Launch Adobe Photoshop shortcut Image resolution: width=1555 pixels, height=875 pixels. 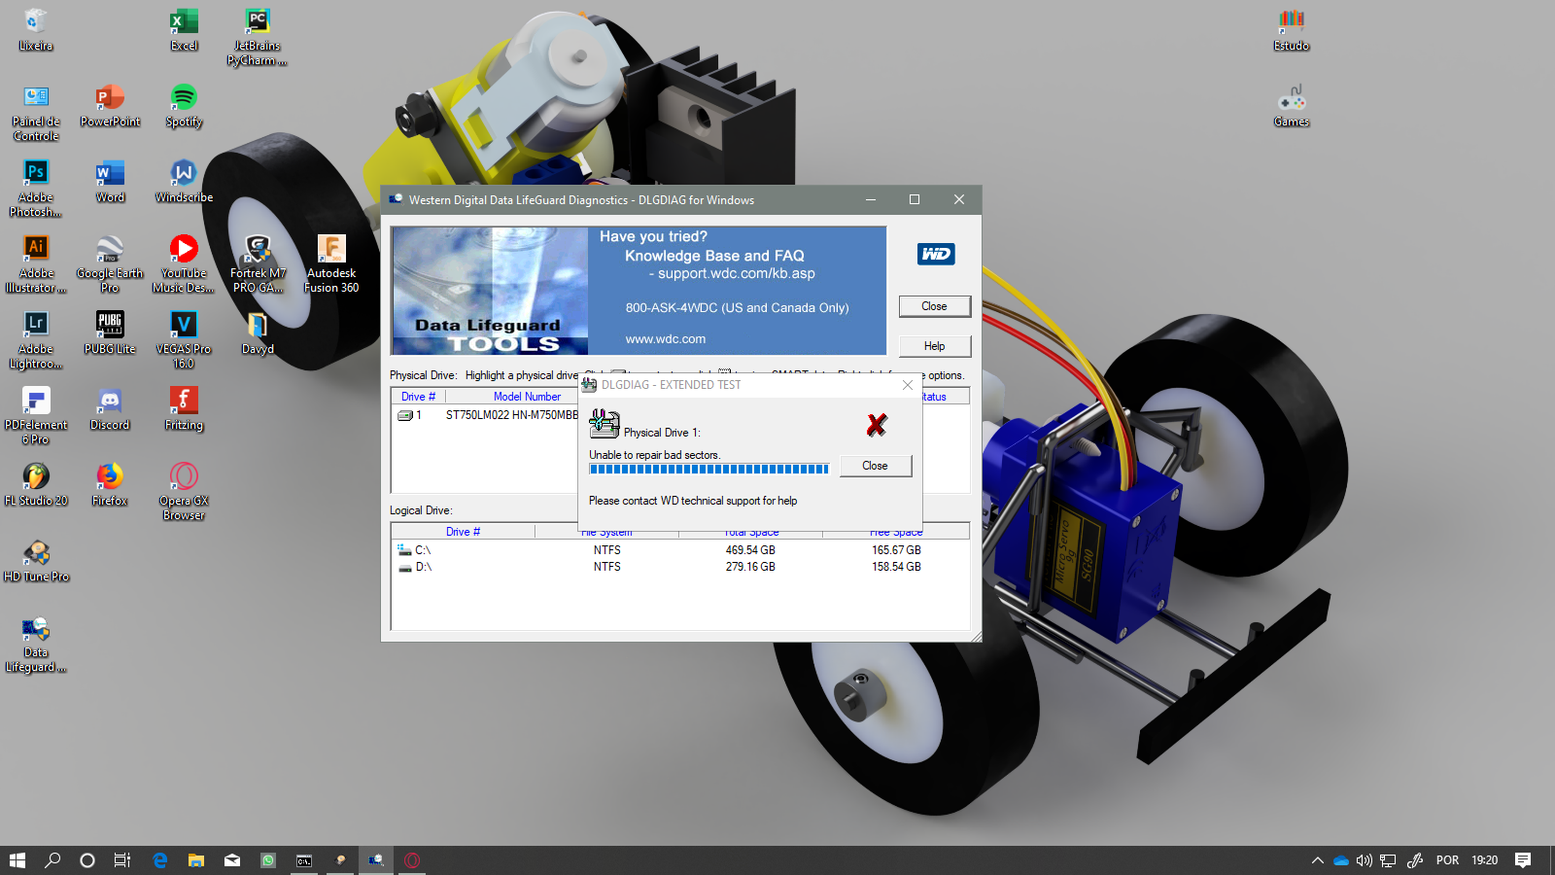pos(36,189)
